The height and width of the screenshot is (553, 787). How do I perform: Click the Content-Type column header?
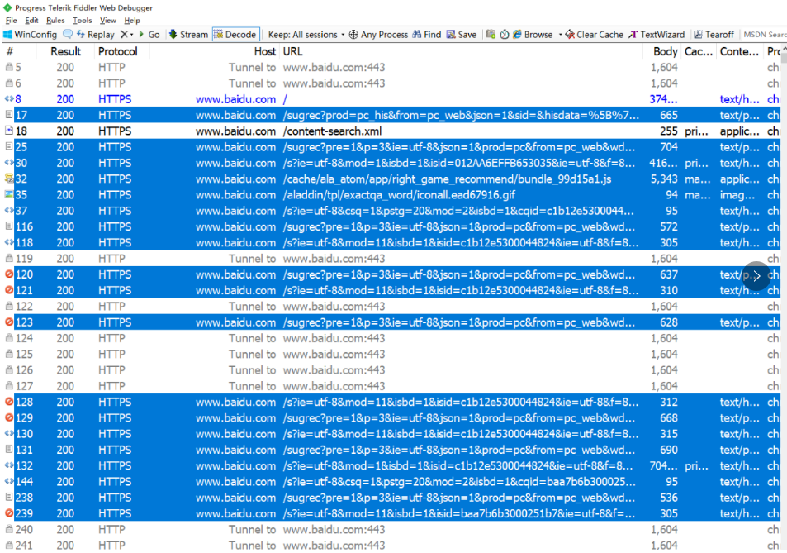coord(739,51)
